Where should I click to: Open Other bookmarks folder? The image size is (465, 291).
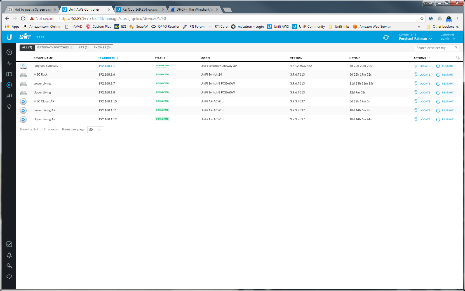click(442, 27)
